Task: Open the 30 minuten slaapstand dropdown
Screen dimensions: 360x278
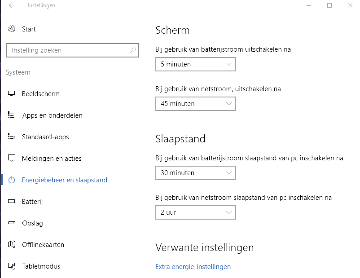Action: (195, 173)
